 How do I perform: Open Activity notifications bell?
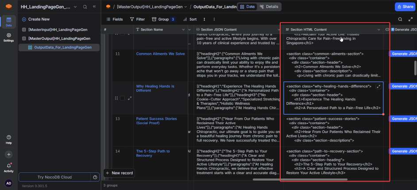[x=8, y=167]
